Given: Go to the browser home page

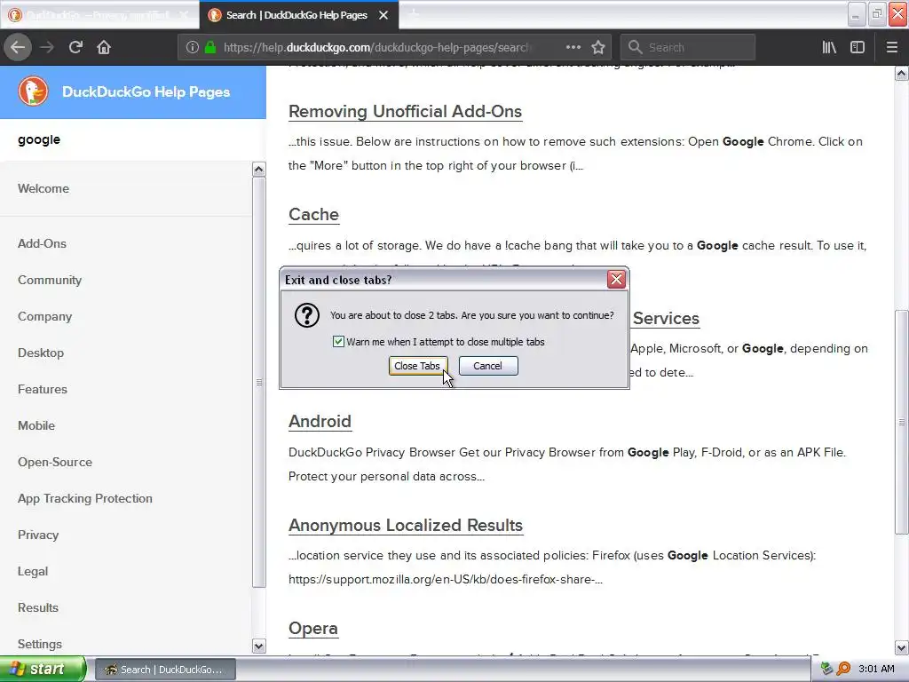Looking at the screenshot, I should click(x=104, y=47).
